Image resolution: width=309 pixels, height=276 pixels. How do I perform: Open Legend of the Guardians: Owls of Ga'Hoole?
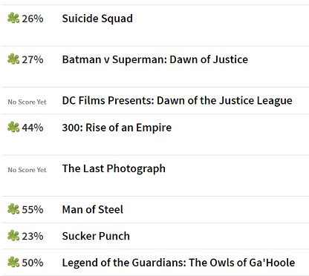[178, 263]
